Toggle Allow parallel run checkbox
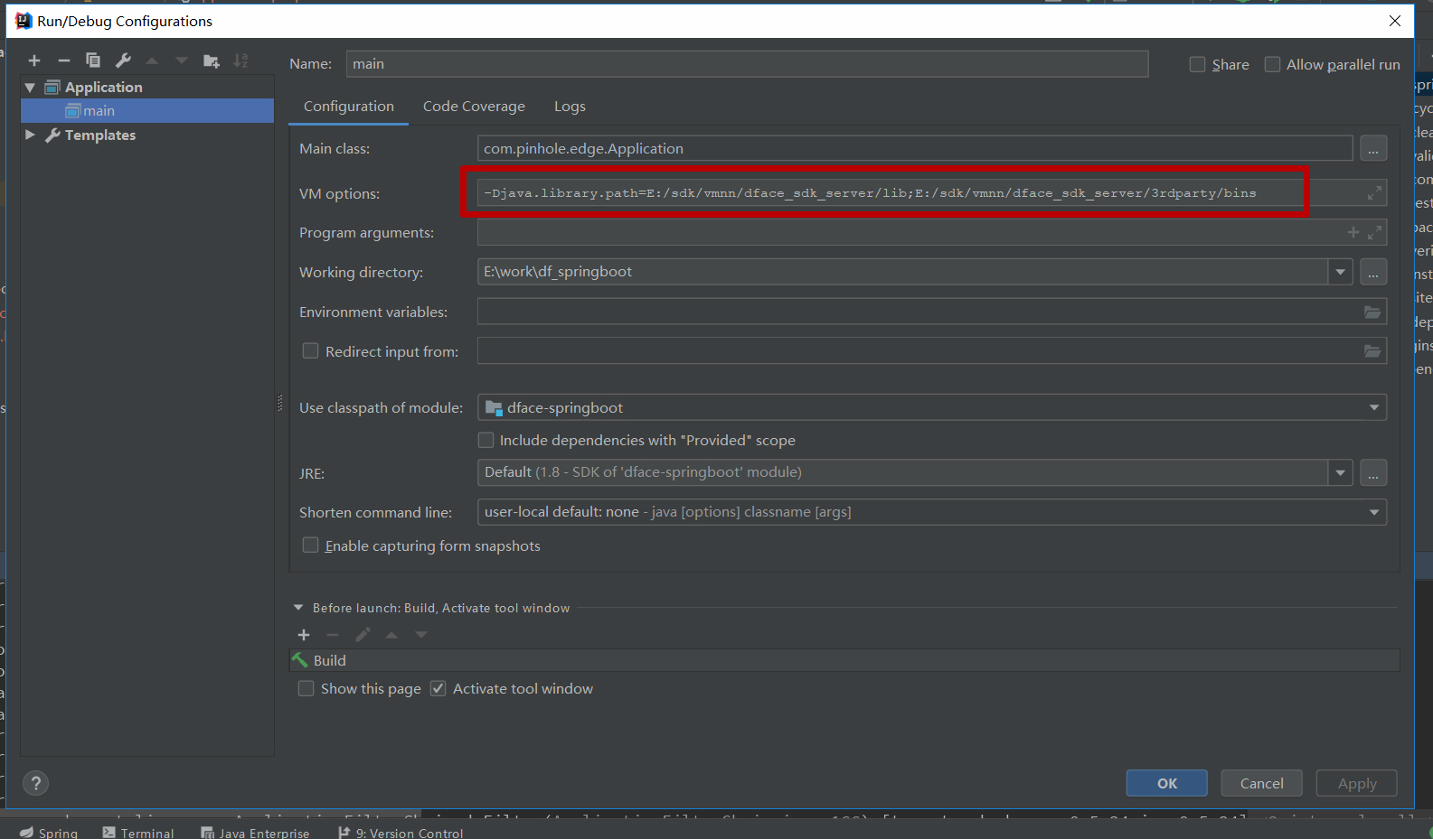This screenshot has width=1433, height=839. [x=1272, y=65]
